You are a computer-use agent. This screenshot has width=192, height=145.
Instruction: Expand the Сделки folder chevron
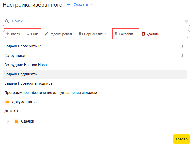tap(8, 122)
